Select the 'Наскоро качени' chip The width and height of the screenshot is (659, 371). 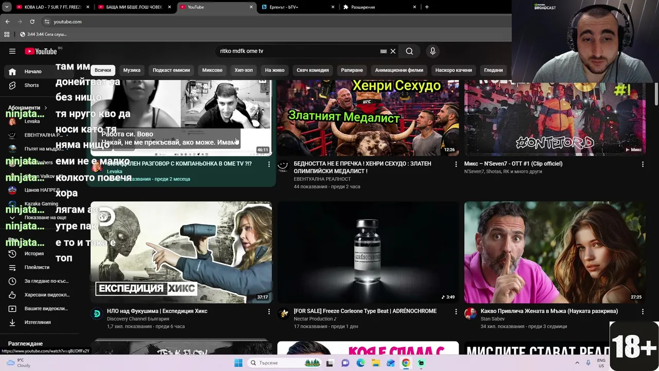454,70
